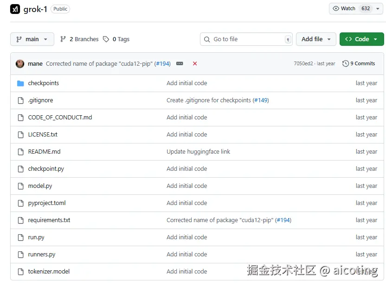Open Corrected name of package commit in requirements.txt row
Image resolution: width=386 pixels, height=286 pixels.
220,220
